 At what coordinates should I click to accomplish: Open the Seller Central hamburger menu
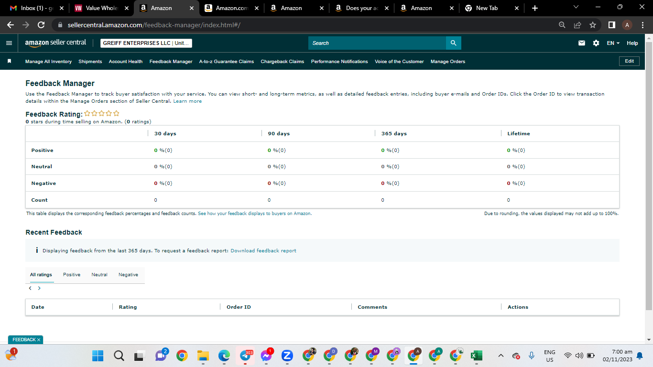coord(9,43)
